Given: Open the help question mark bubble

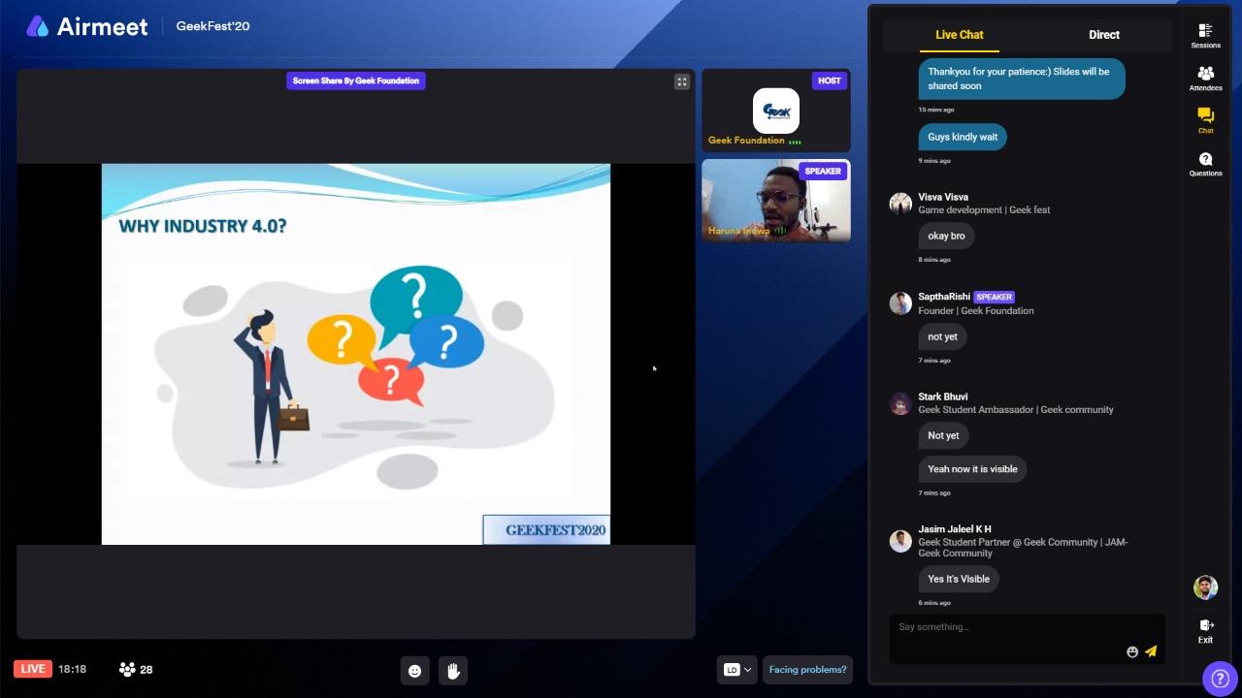Looking at the screenshot, I should (x=1221, y=678).
